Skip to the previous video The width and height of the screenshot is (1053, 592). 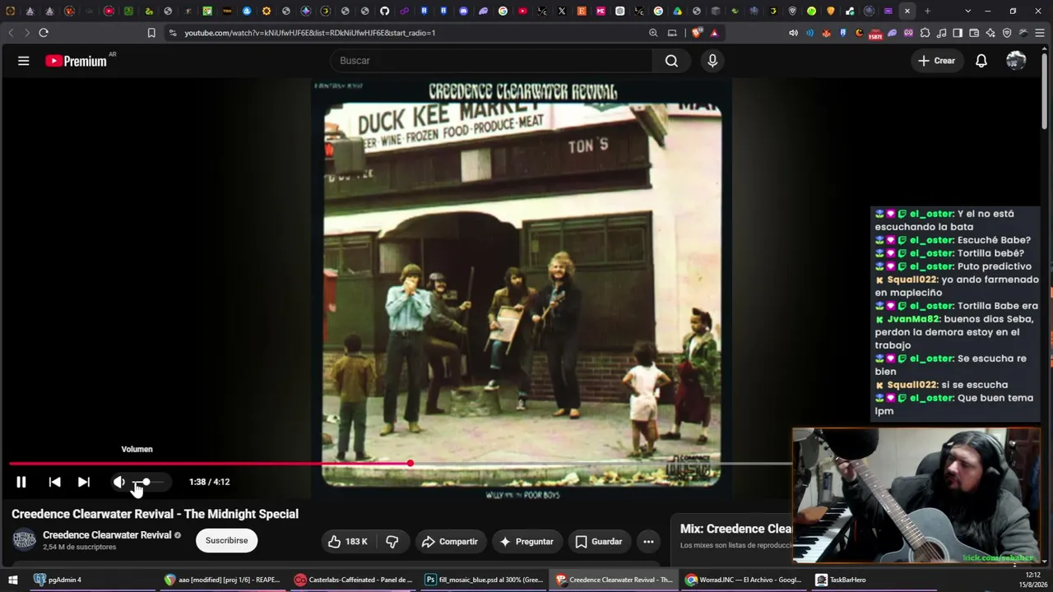[x=55, y=482]
